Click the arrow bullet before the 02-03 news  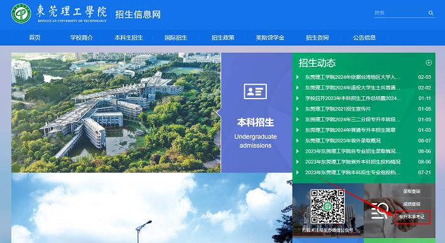pos(298,77)
